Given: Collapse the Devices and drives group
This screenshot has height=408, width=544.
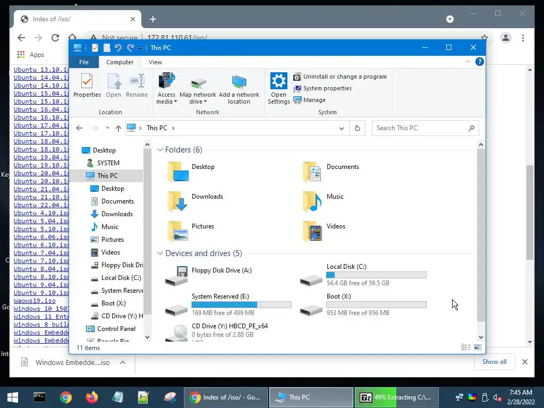Looking at the screenshot, I should [x=160, y=253].
